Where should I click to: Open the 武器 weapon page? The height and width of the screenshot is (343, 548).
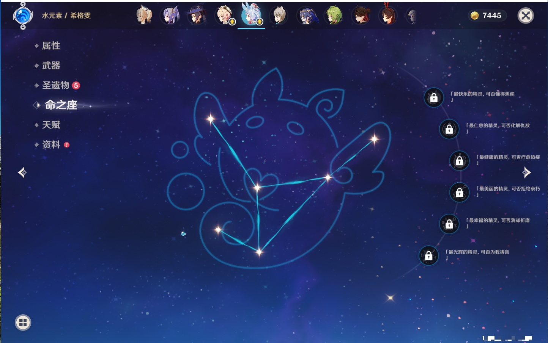(x=51, y=66)
